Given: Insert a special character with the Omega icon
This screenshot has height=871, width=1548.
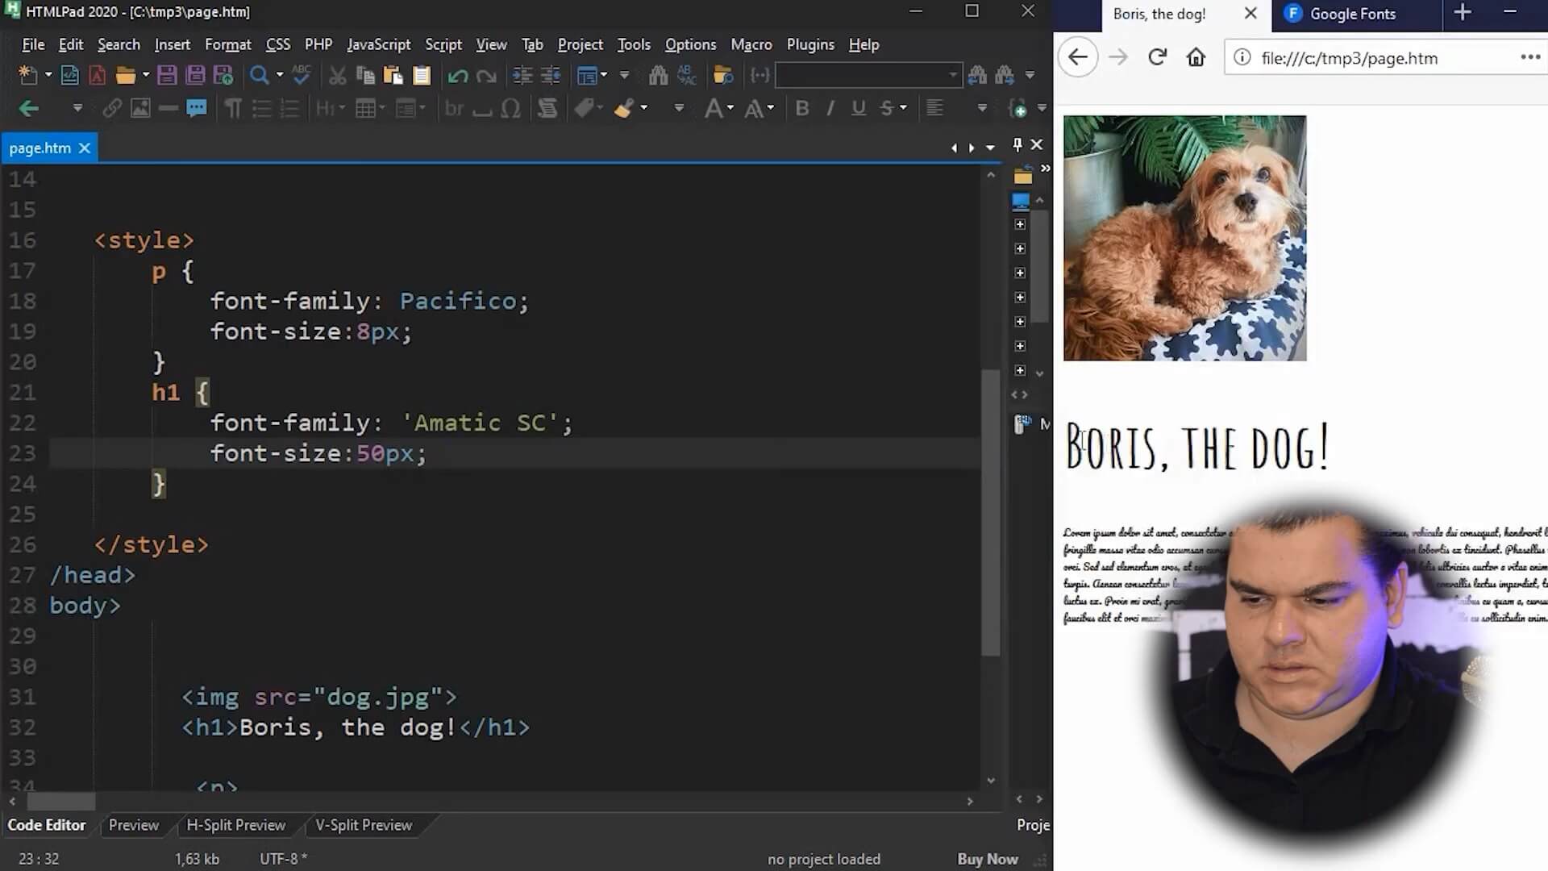Looking at the screenshot, I should tap(511, 107).
